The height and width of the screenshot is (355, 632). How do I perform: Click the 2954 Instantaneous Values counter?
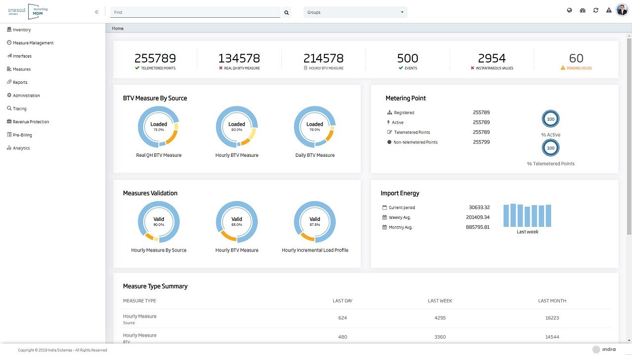point(492,61)
